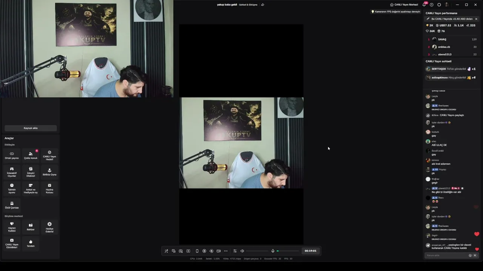The height and width of the screenshot is (271, 483).
Task: Click the share arrow beside Sohbet & Görüşme
Action: click(263, 5)
